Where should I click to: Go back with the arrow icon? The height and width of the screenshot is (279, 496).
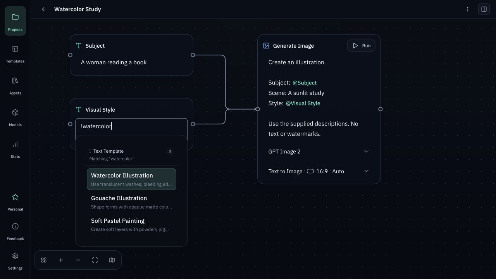pyautogui.click(x=44, y=9)
